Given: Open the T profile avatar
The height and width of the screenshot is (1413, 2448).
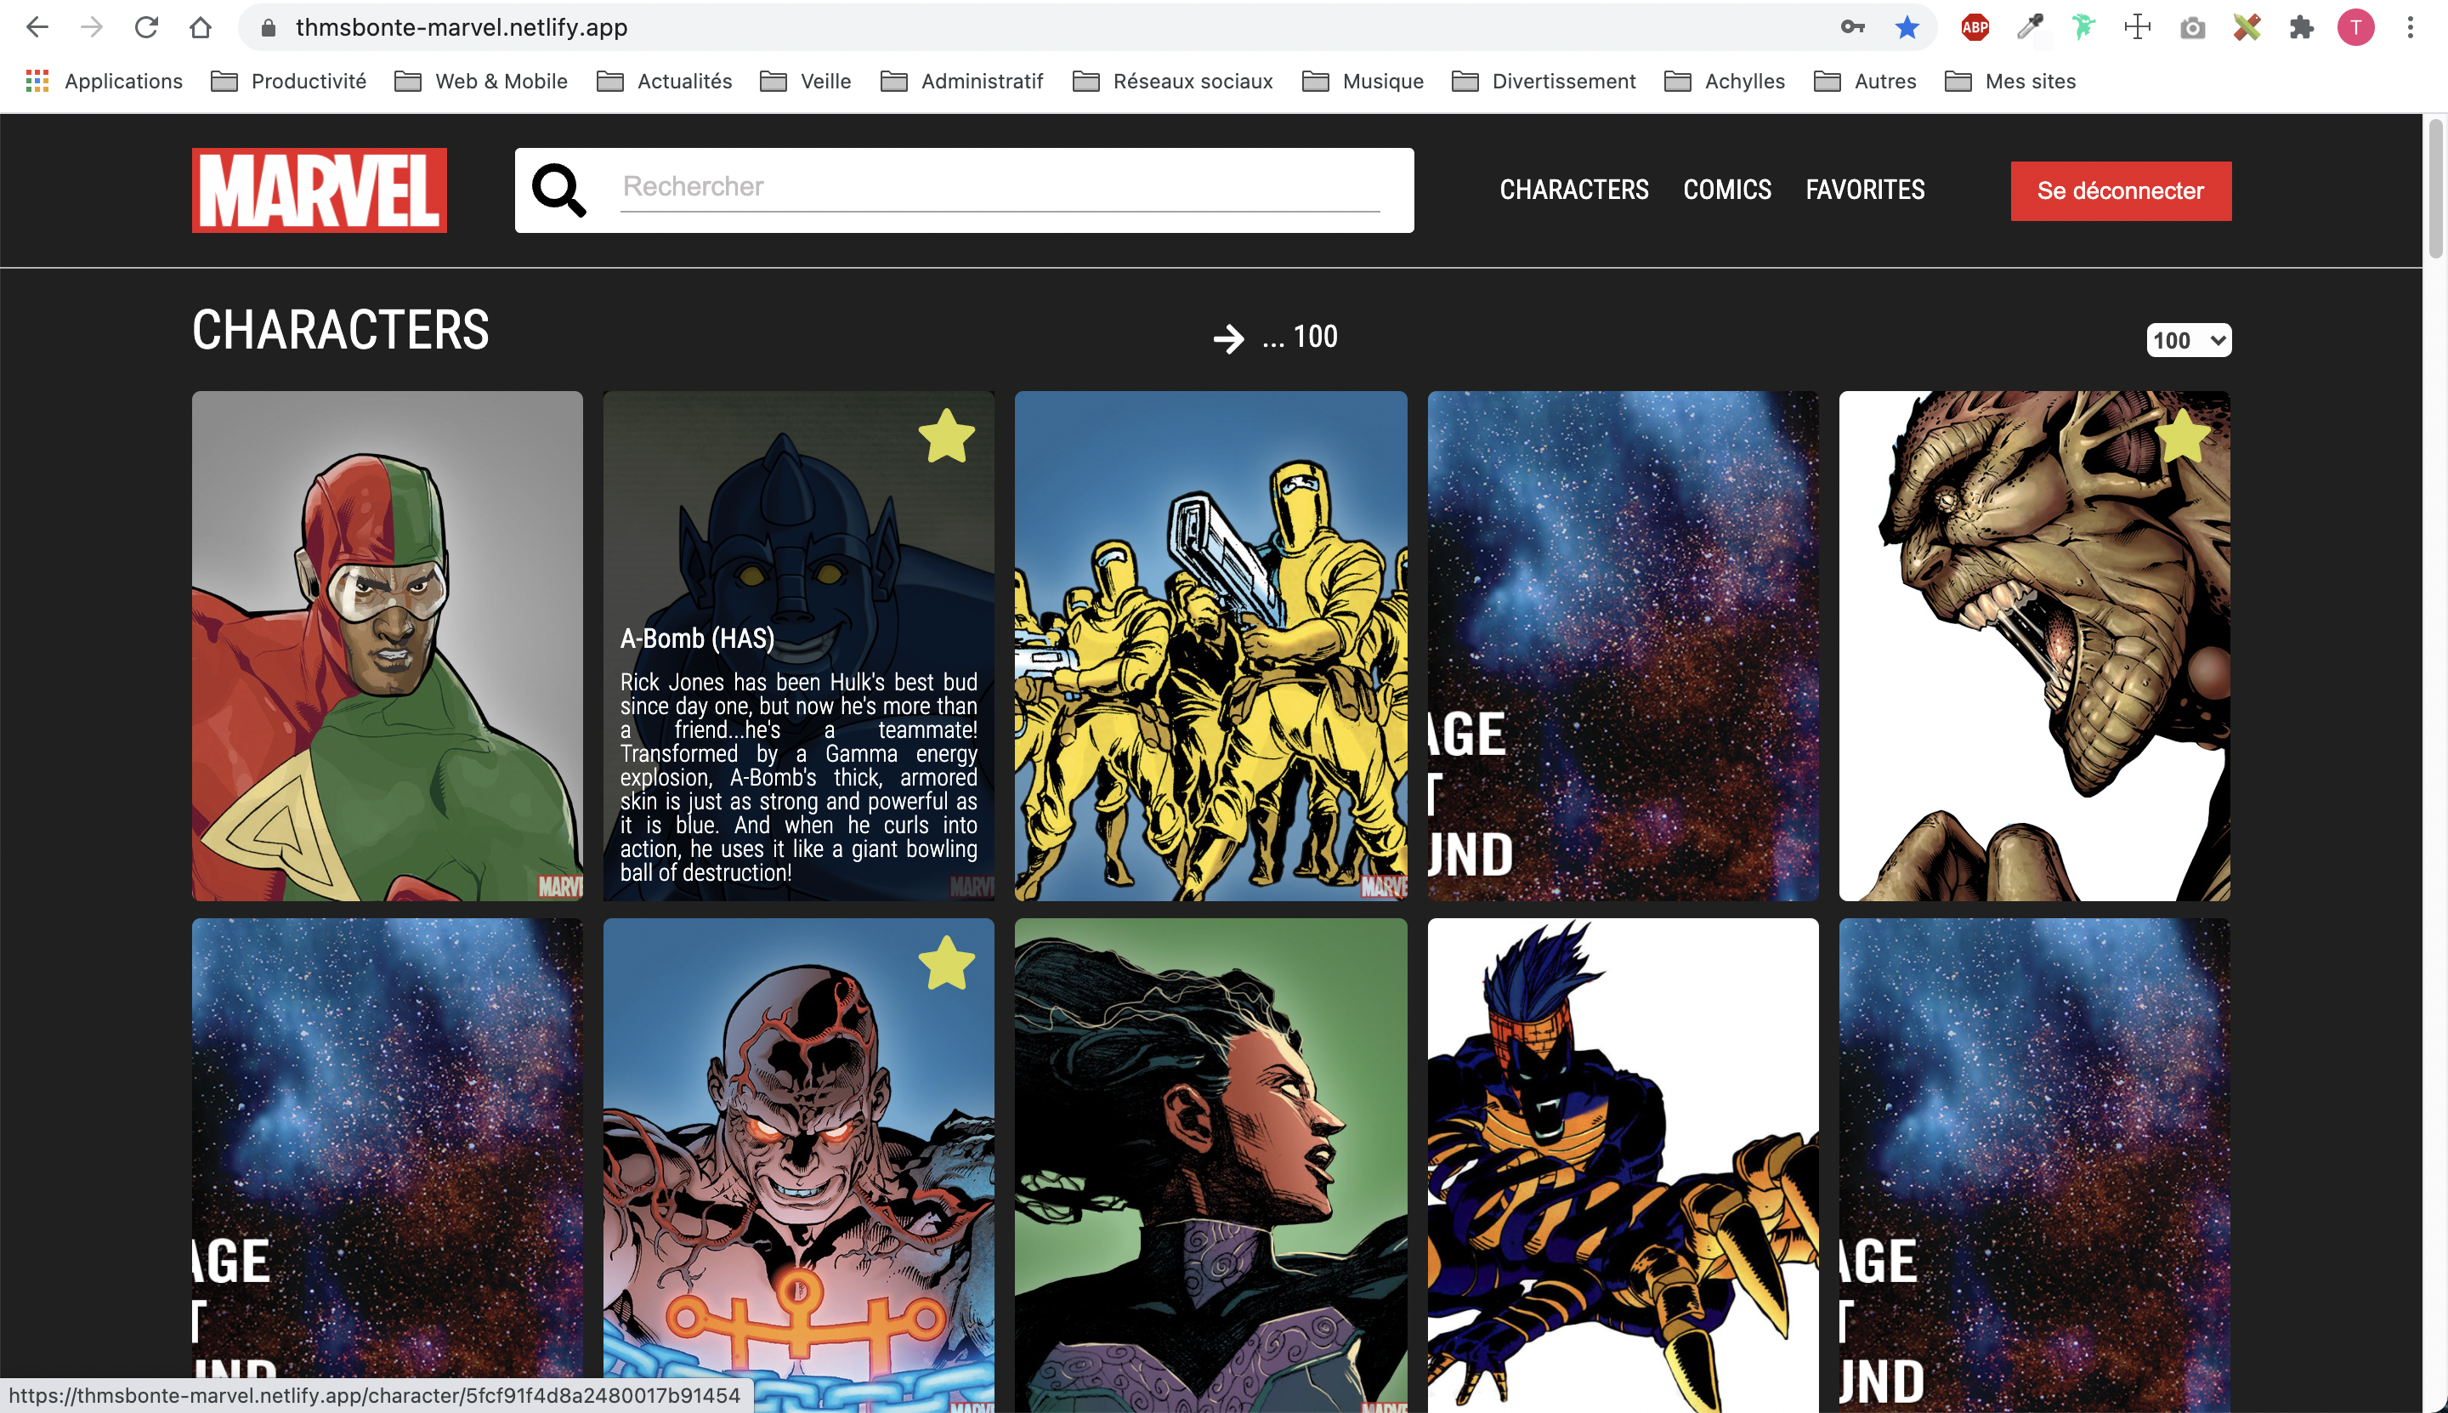Looking at the screenshot, I should tap(2354, 27).
